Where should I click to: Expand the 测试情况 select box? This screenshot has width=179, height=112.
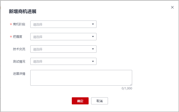(x=61, y=61)
